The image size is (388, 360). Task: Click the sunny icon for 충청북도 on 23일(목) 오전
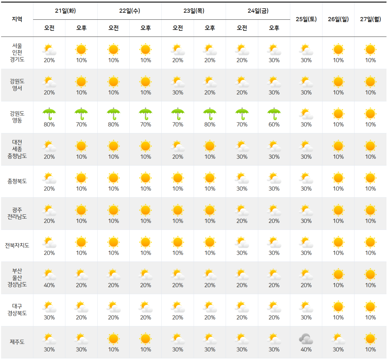tap(178, 178)
